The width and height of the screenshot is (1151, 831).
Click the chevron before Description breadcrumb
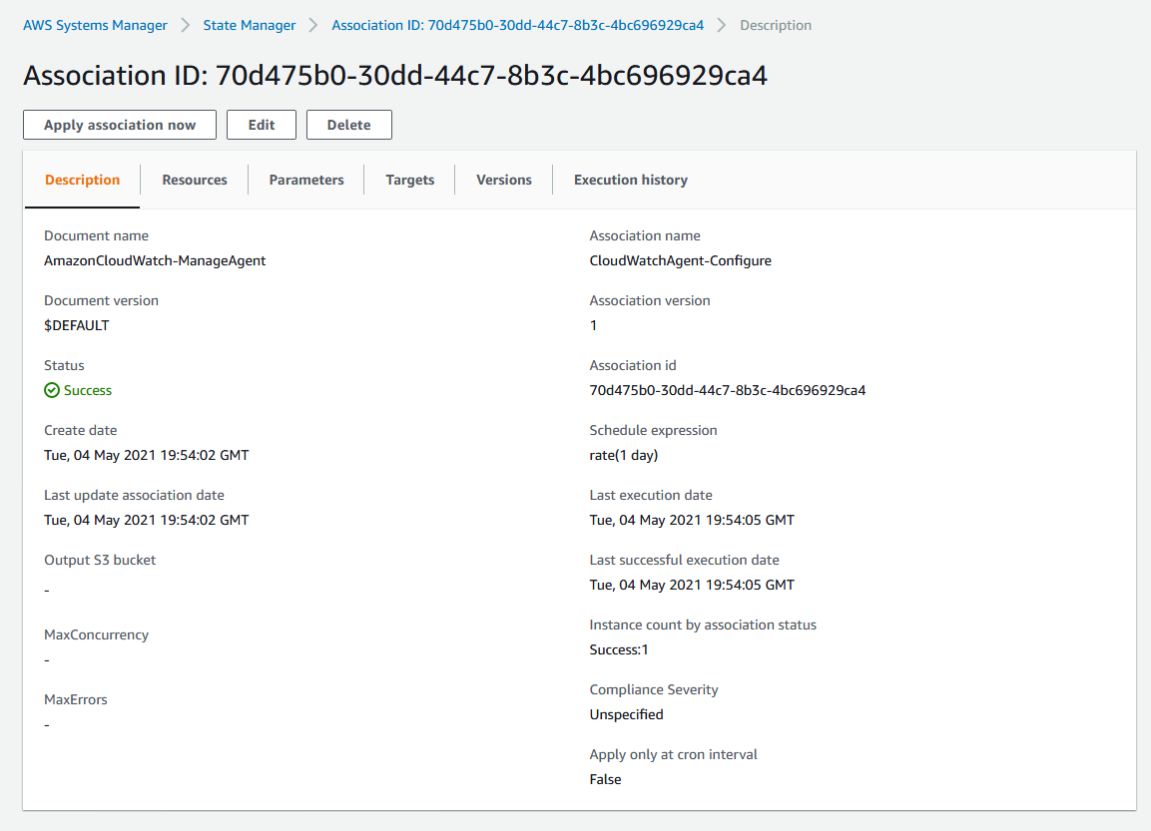(x=722, y=25)
